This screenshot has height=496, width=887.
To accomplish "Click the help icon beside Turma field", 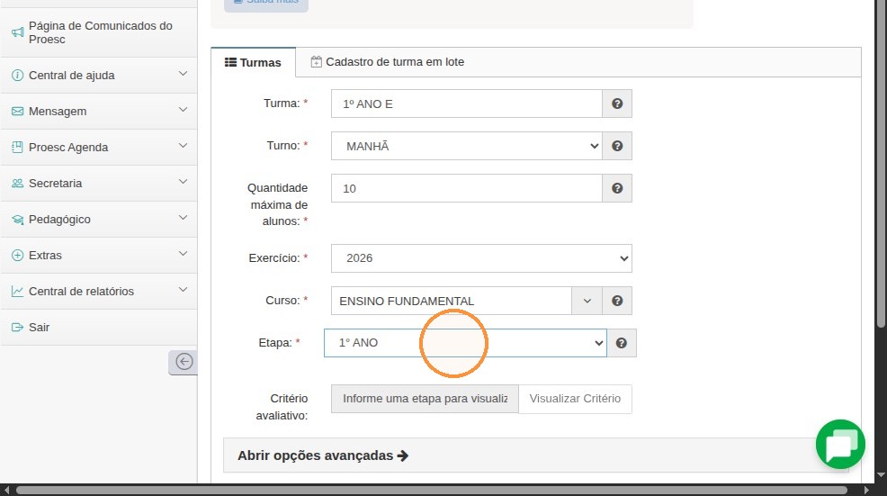I will click(x=617, y=104).
